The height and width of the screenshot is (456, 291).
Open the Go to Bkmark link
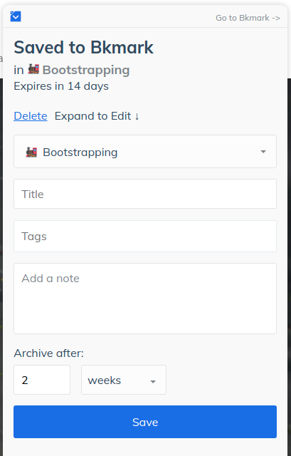coord(248,18)
